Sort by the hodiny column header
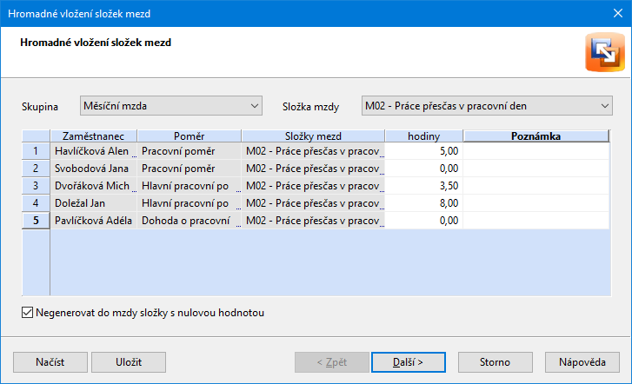 point(423,136)
